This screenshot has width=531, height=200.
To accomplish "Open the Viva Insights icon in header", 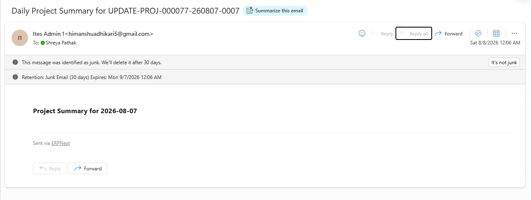I will [478, 33].
